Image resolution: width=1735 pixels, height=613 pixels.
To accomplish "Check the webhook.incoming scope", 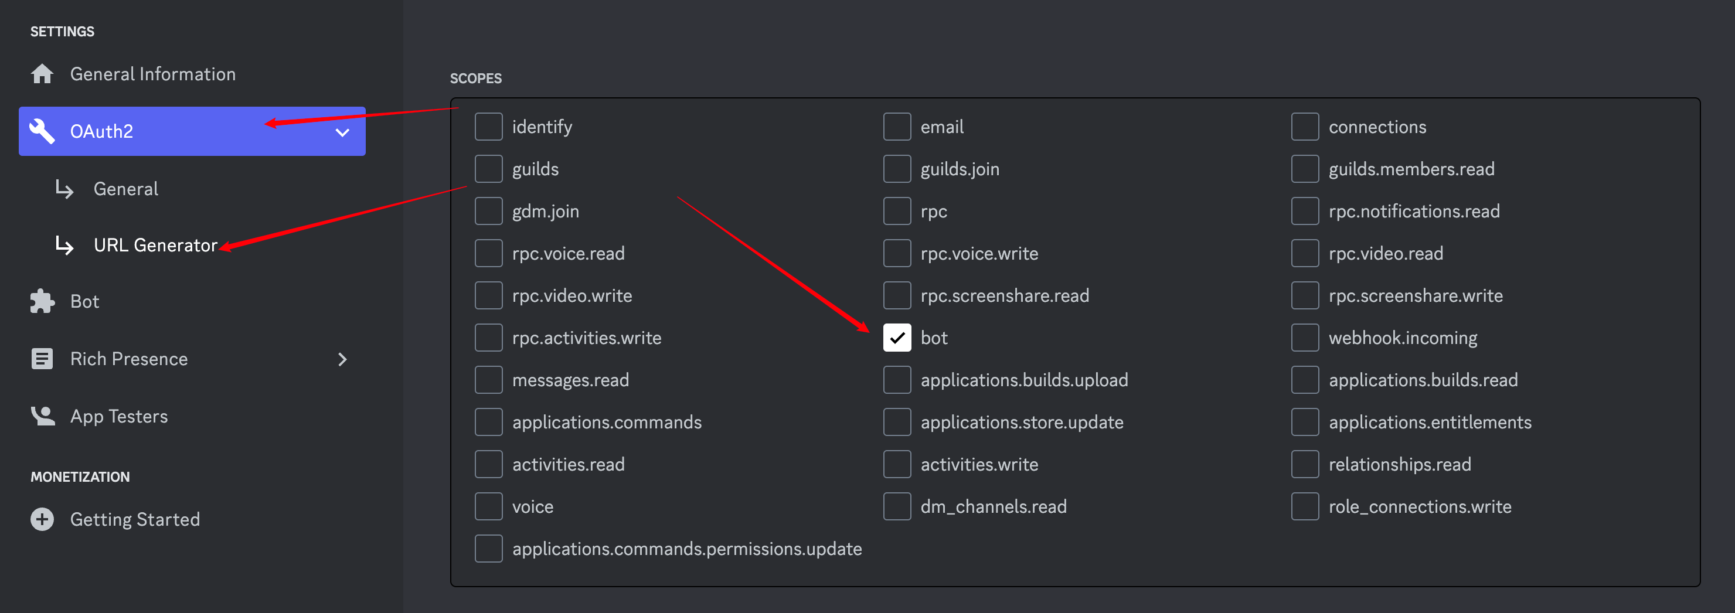I will 1305,338.
